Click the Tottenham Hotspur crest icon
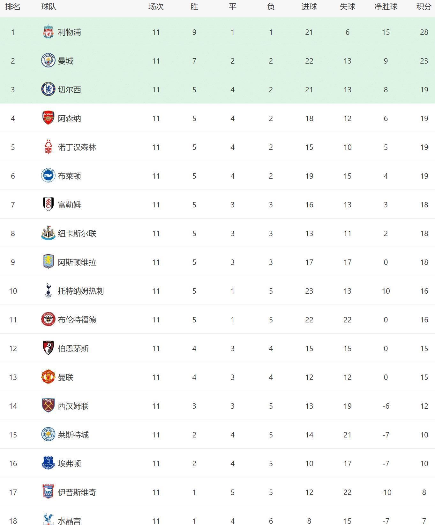 click(48, 291)
